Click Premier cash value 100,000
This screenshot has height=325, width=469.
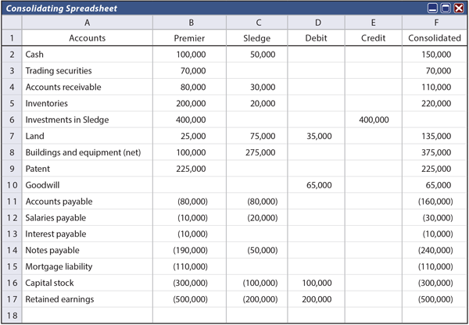point(192,55)
